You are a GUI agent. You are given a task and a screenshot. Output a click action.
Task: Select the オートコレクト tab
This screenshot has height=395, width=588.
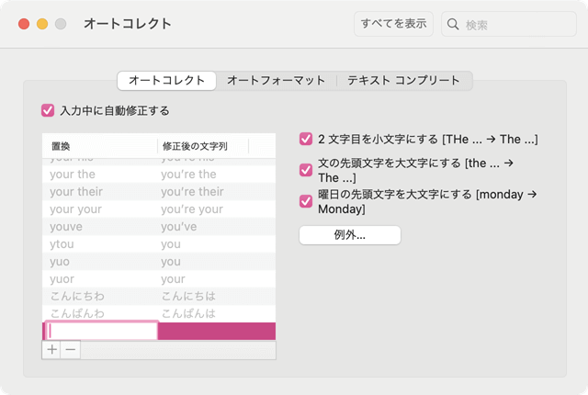pos(166,81)
